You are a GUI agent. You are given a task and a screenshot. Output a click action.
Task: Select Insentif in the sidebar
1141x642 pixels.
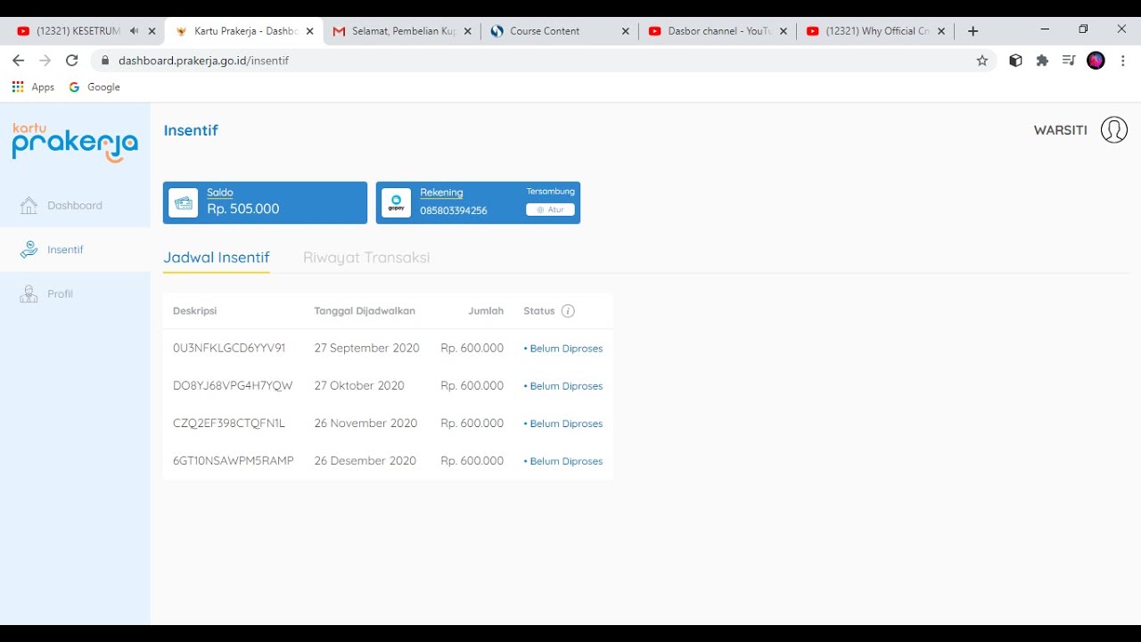click(x=75, y=250)
